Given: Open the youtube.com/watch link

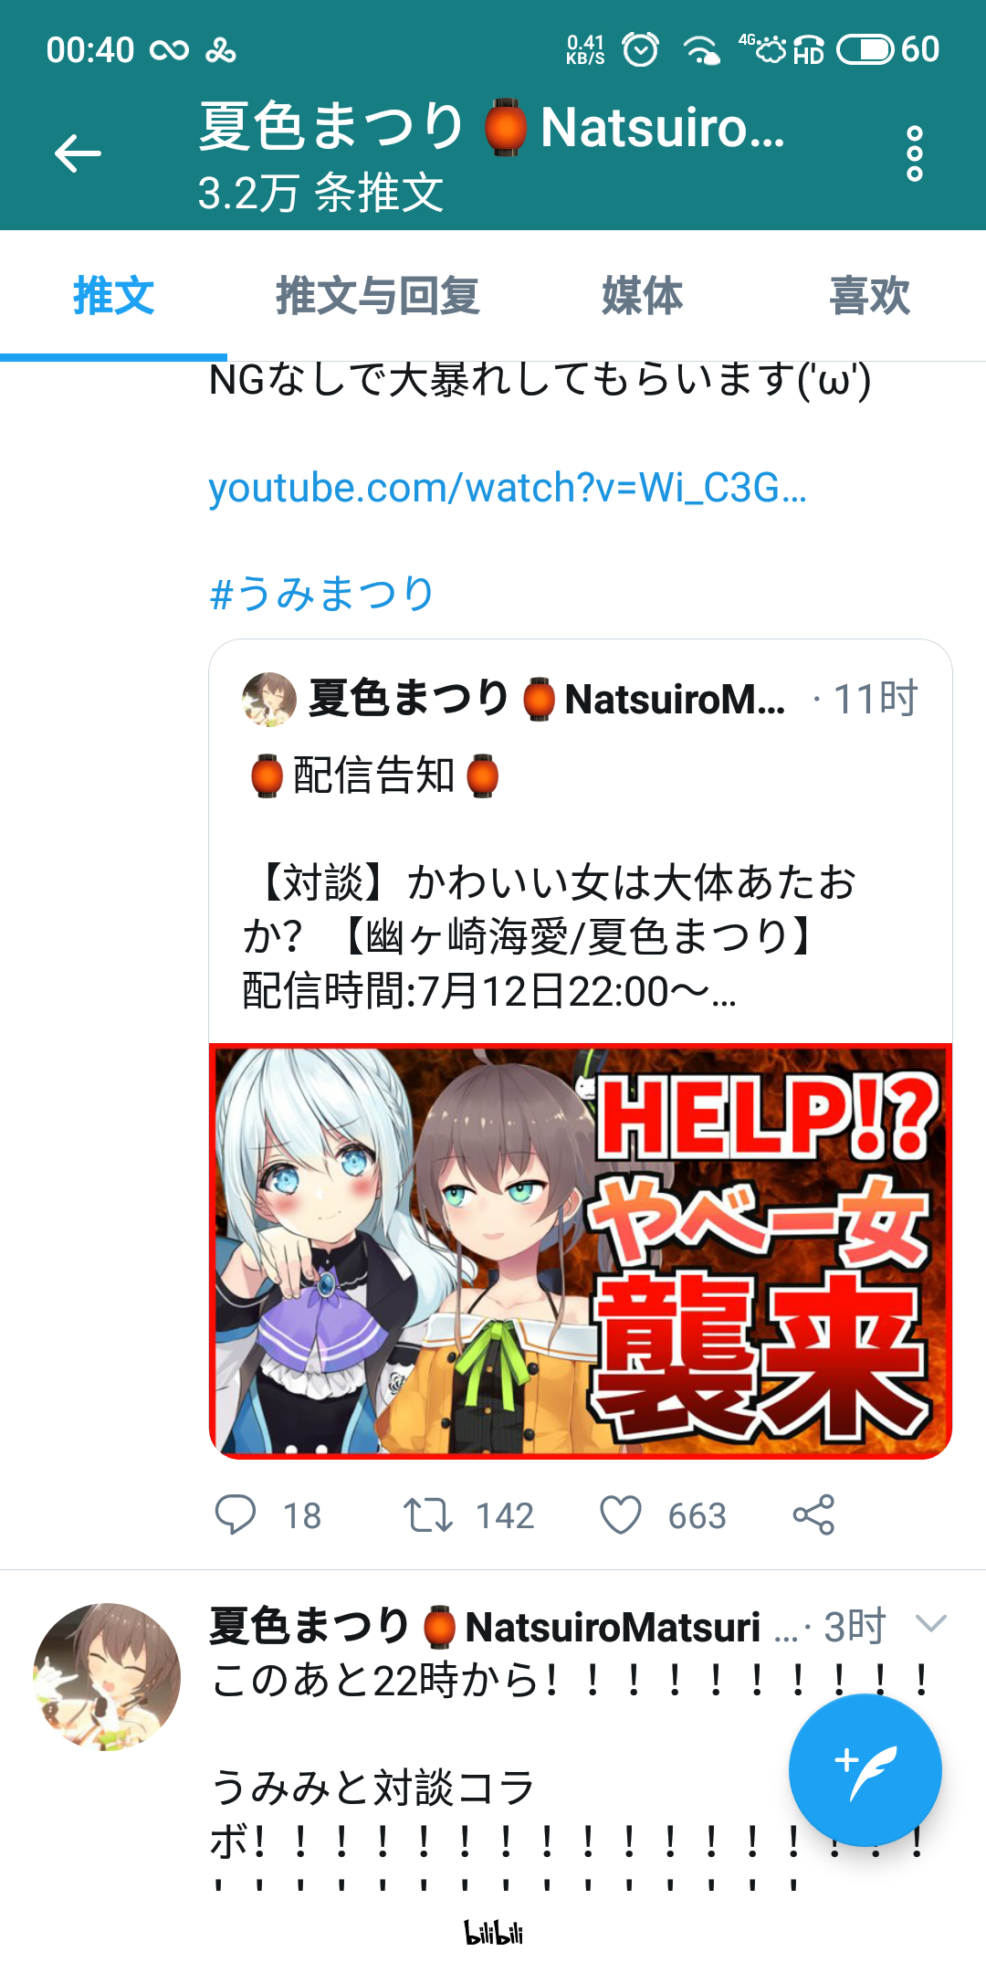Looking at the screenshot, I should pyautogui.click(x=508, y=488).
